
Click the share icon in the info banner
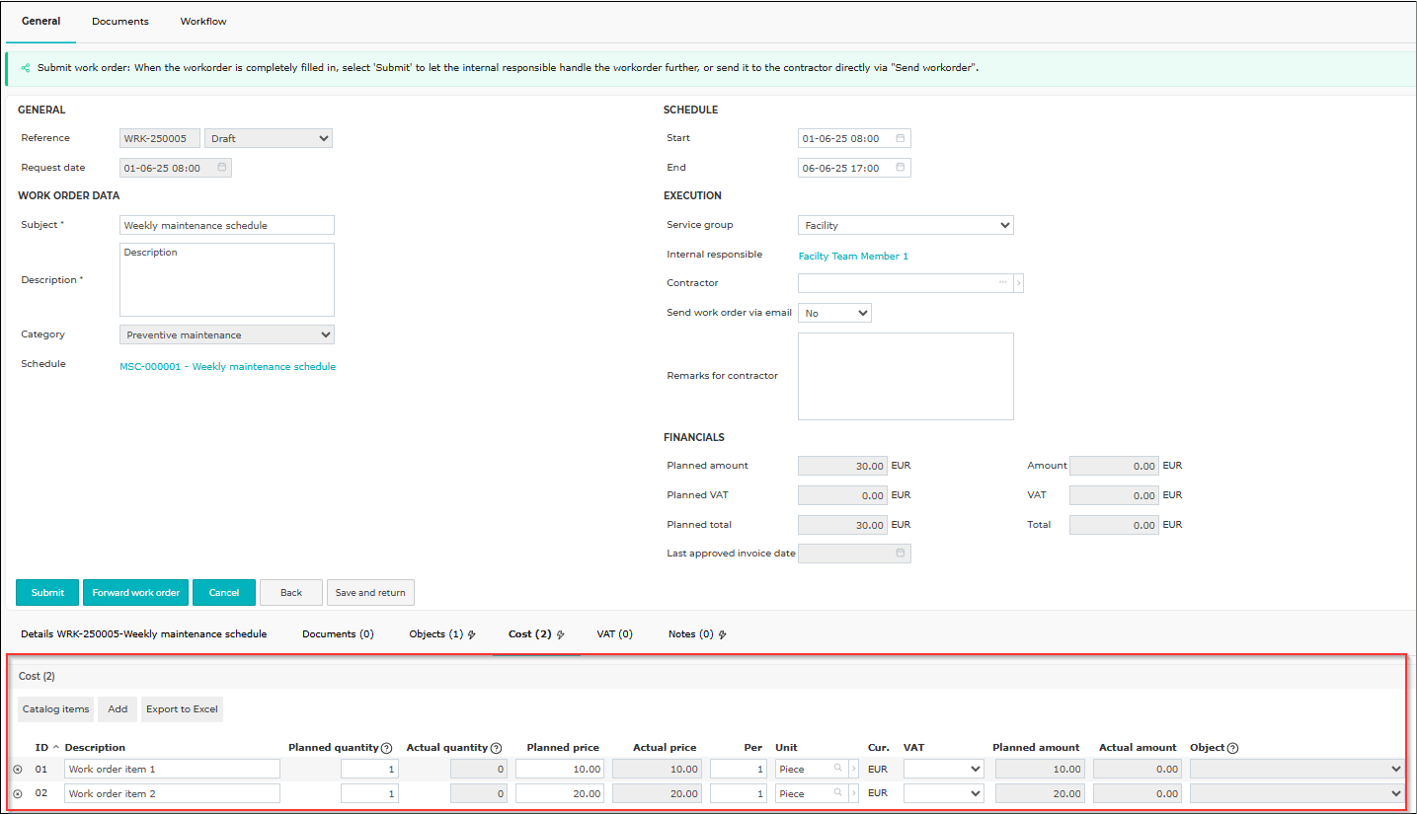tap(25, 68)
